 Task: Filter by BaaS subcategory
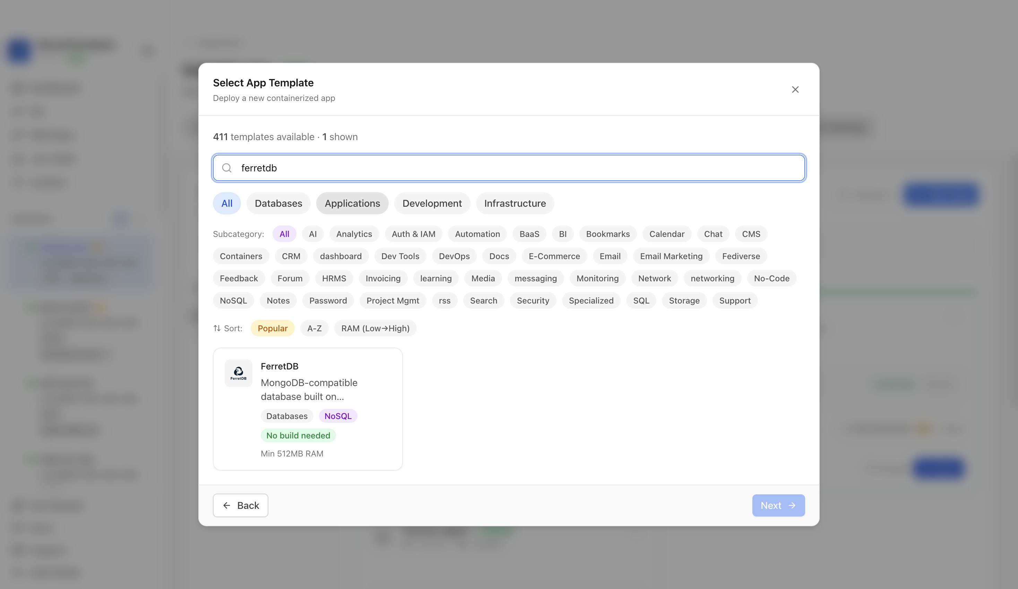pos(529,234)
